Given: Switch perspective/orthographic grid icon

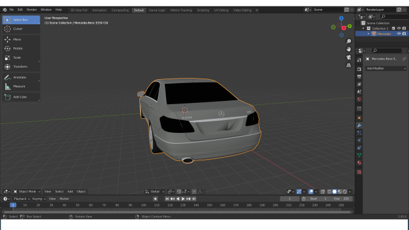Looking at the screenshot, I should (348, 65).
